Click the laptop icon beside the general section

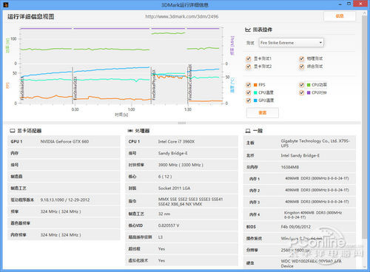[x=248, y=131]
